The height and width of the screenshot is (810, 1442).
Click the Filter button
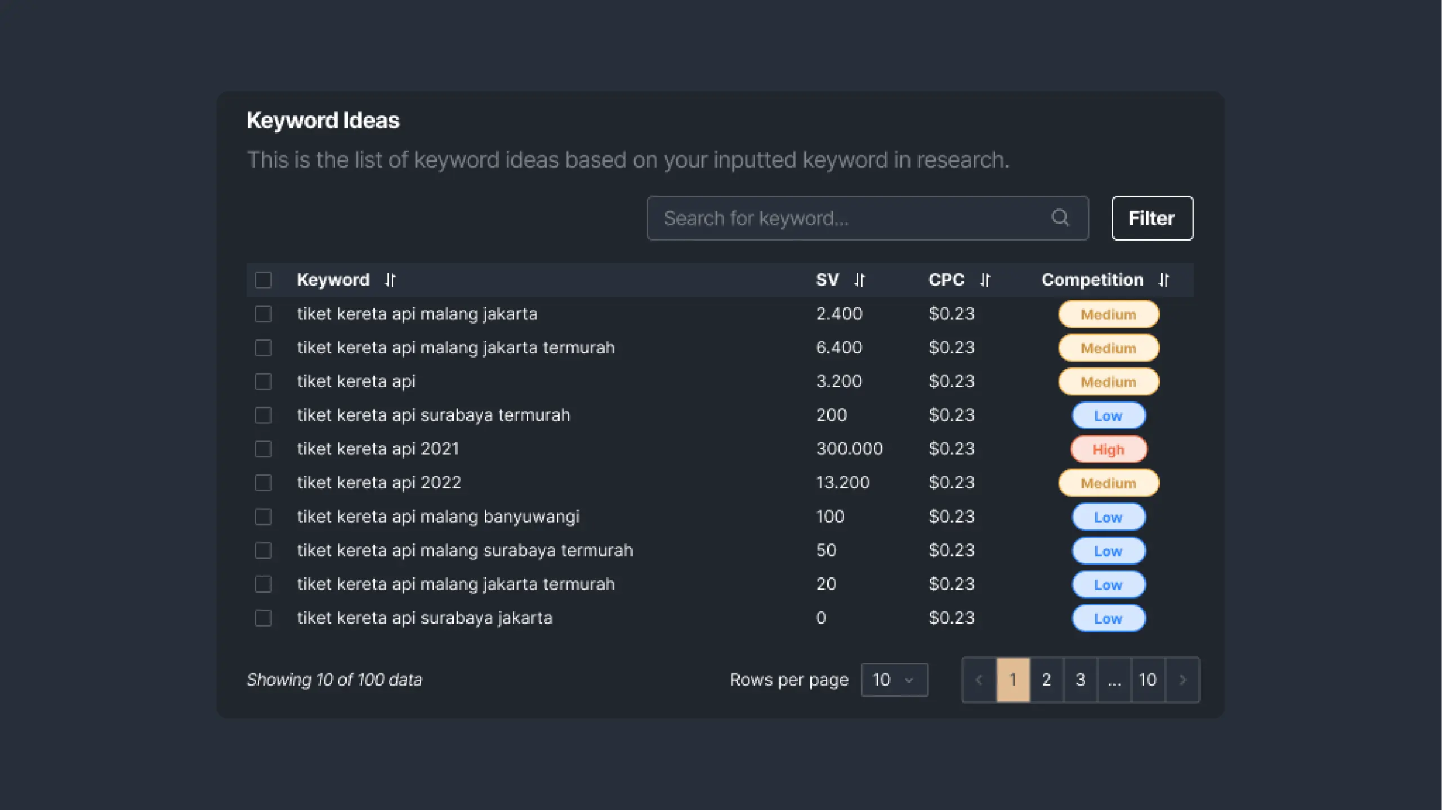(x=1152, y=218)
